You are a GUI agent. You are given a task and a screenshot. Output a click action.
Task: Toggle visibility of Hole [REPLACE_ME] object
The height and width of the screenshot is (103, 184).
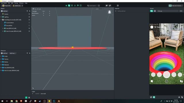29,28
